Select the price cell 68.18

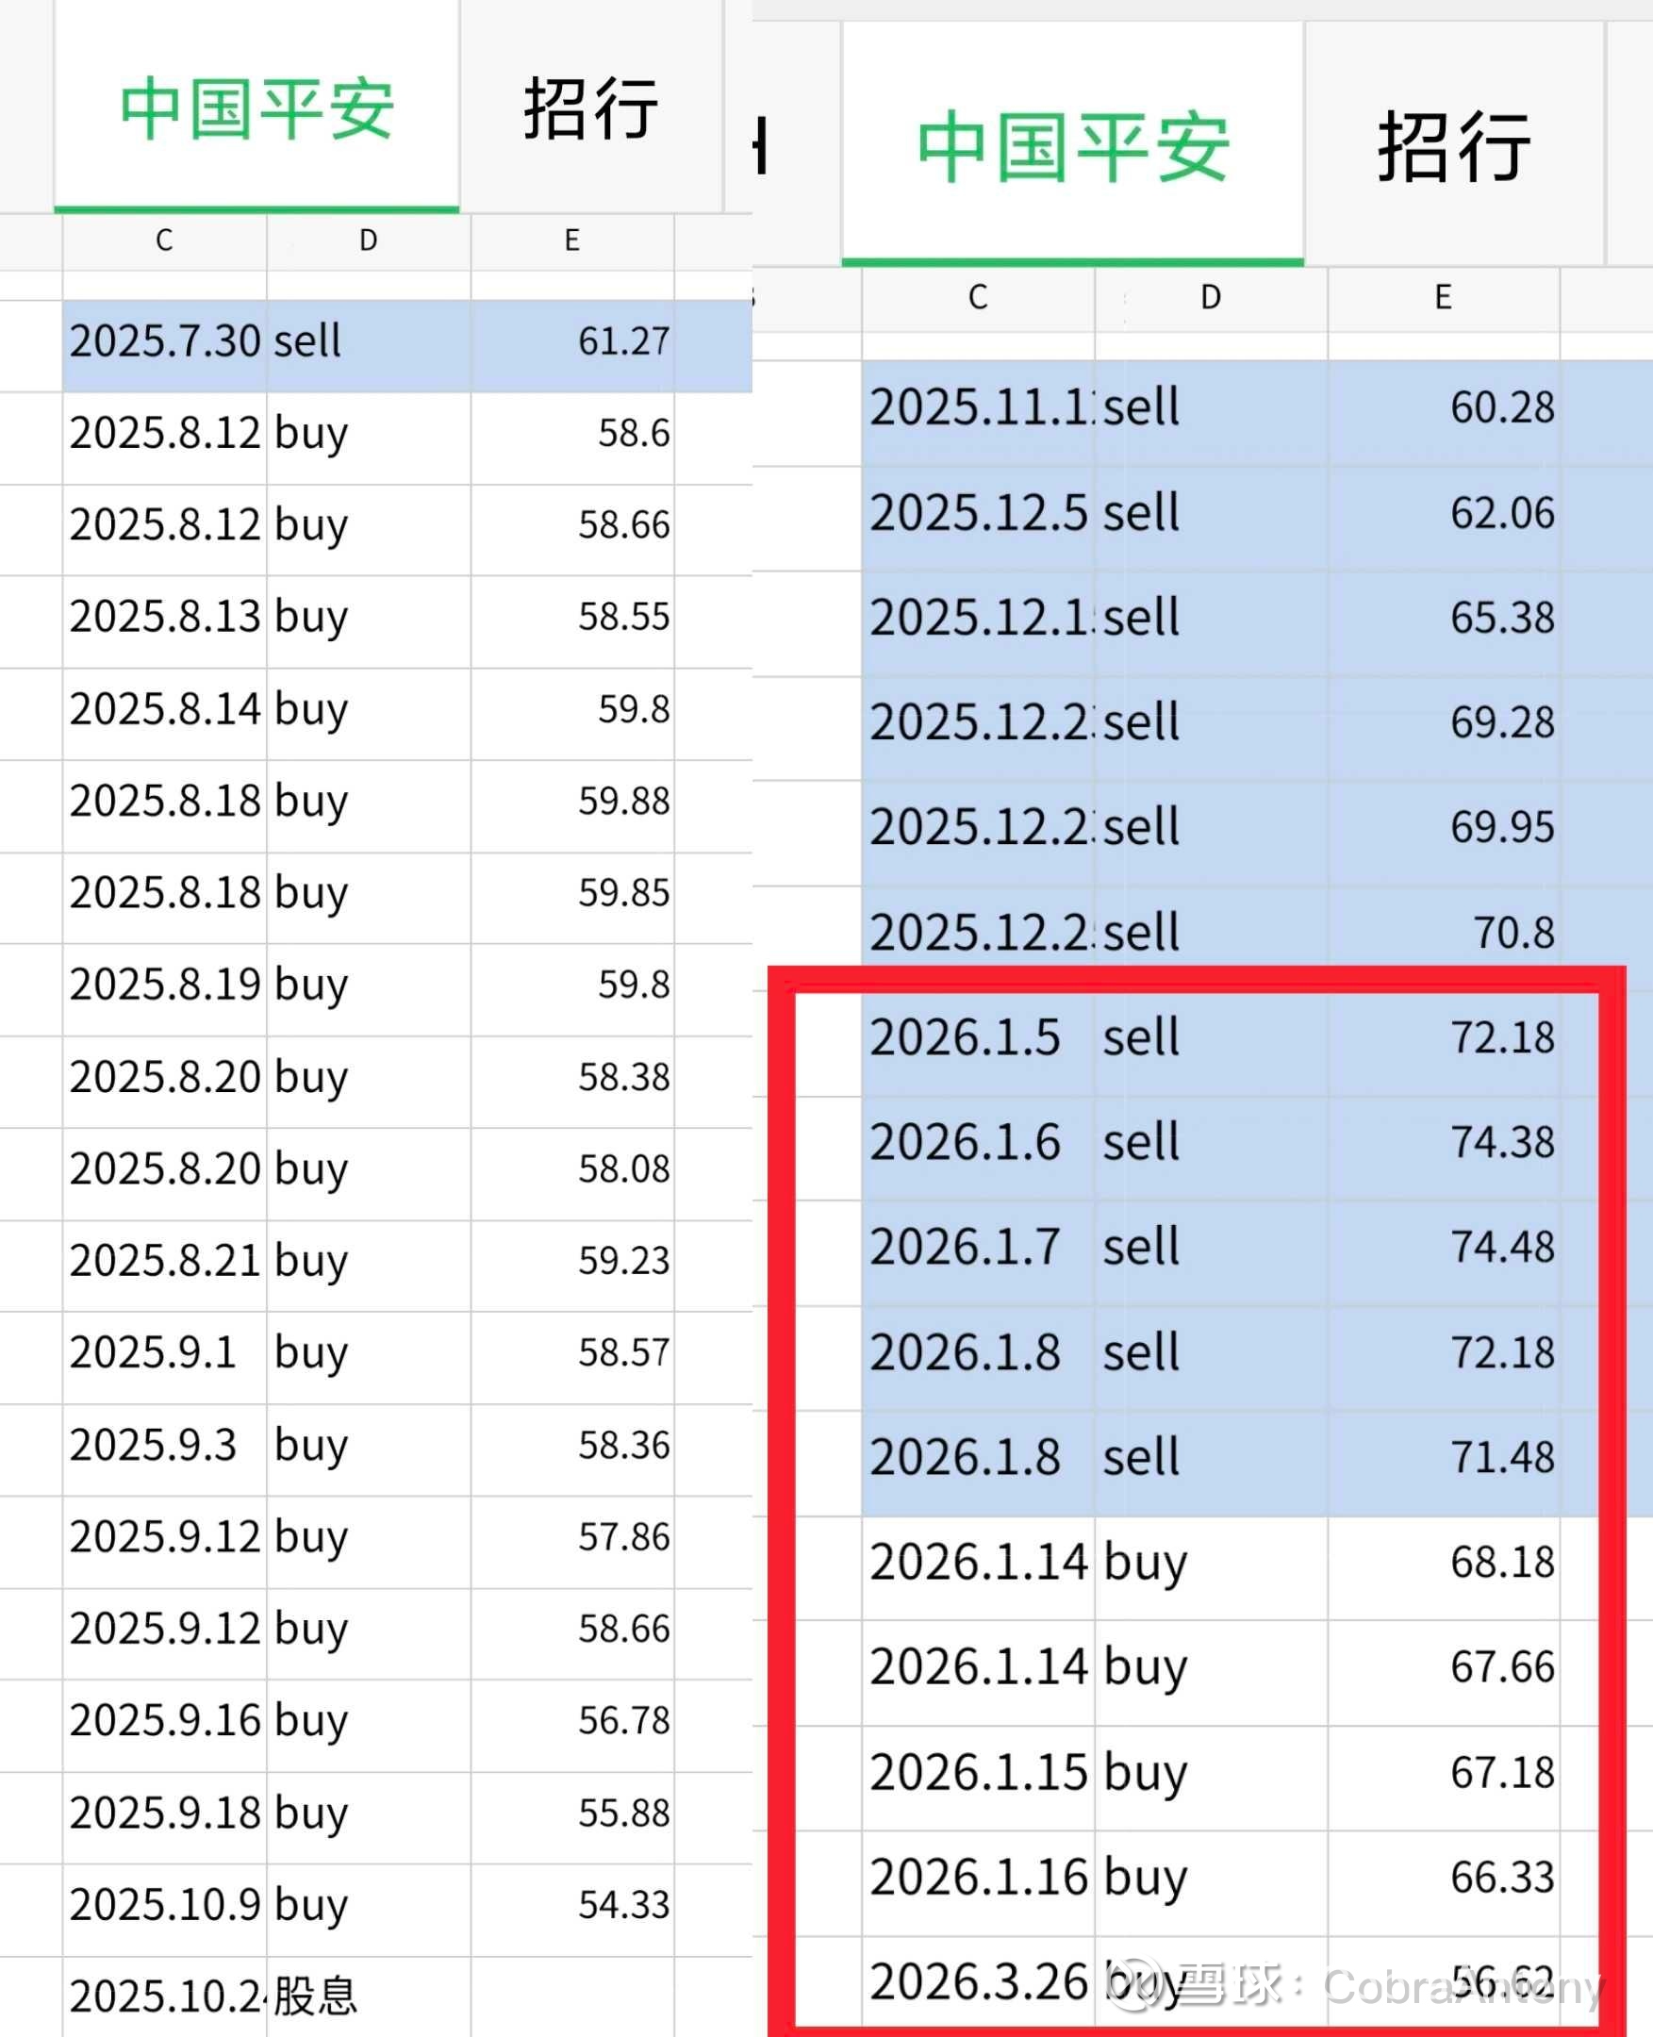[1444, 1567]
